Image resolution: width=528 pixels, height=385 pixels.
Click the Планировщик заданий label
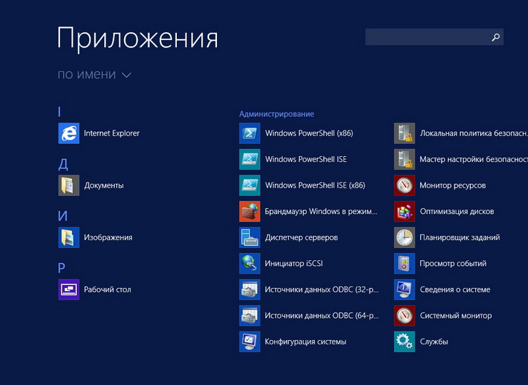tap(460, 237)
